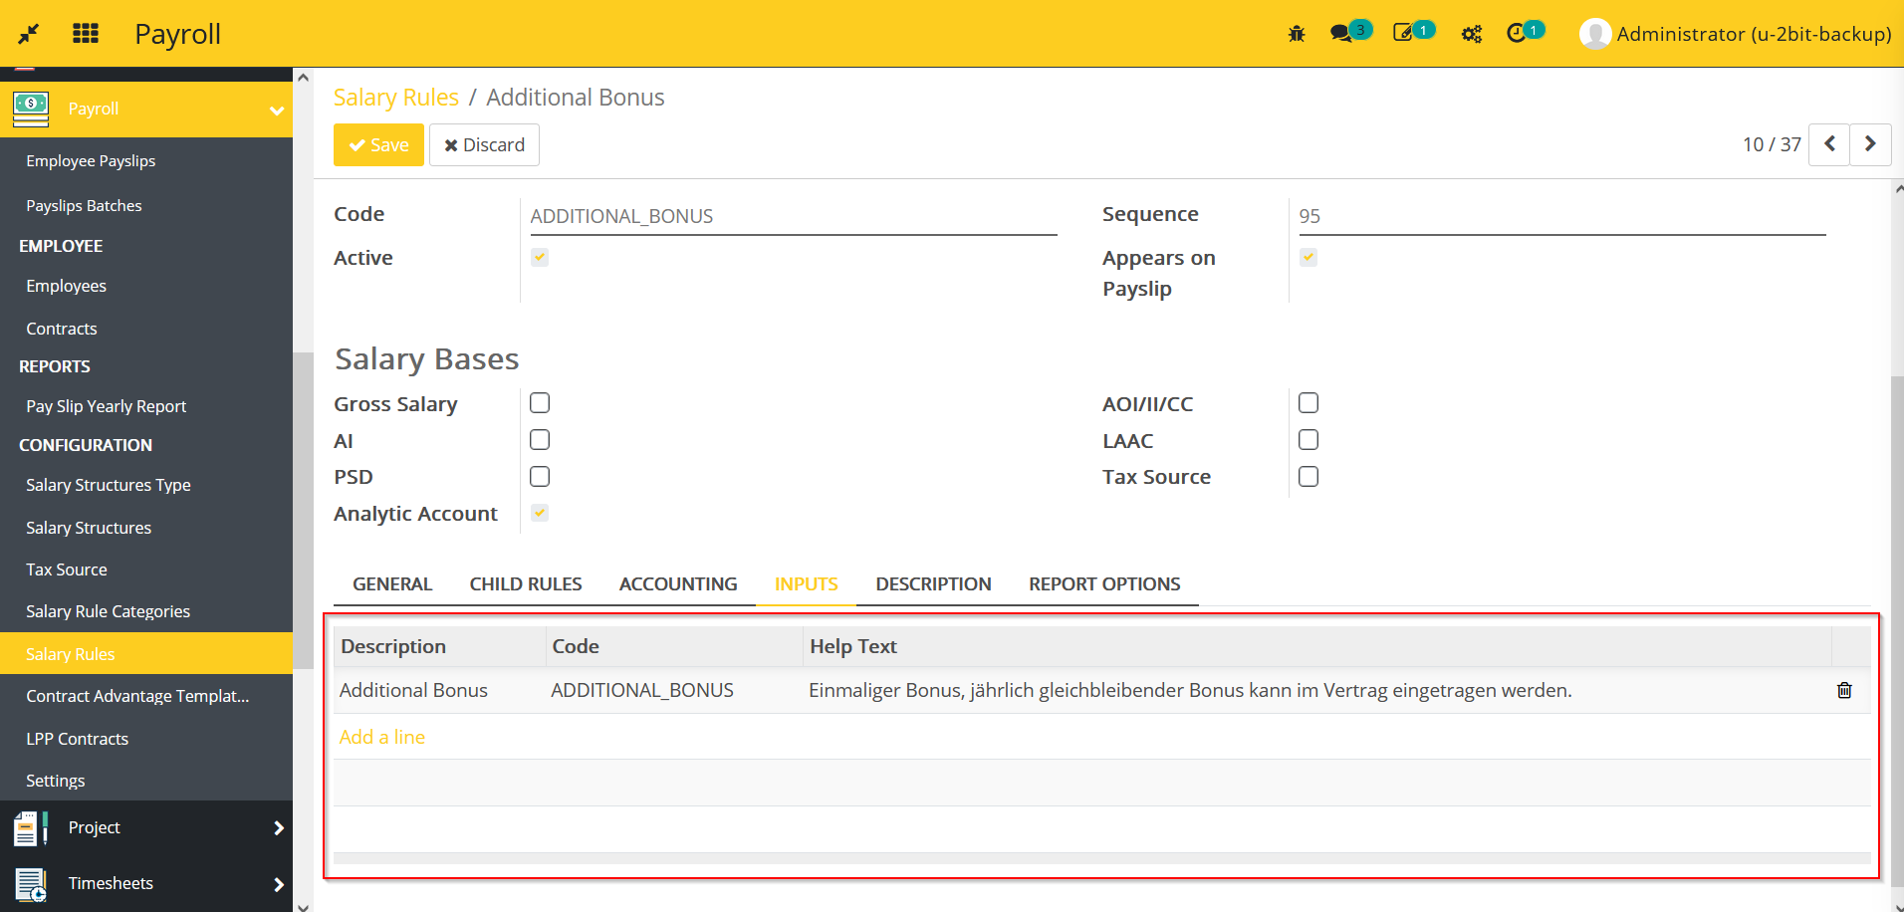Open the conversations chat icon
This screenshot has height=912, width=1904.
tap(1342, 34)
